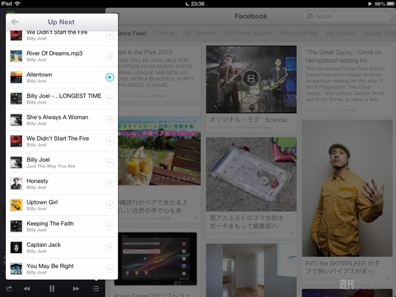Open the オリジナル・ラブ Scandal caption
This screenshot has width=396, height=297.
pyautogui.click(x=248, y=119)
